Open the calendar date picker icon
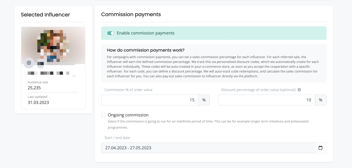Image resolution: width=352 pixels, height=168 pixels. pyautogui.click(x=320, y=148)
